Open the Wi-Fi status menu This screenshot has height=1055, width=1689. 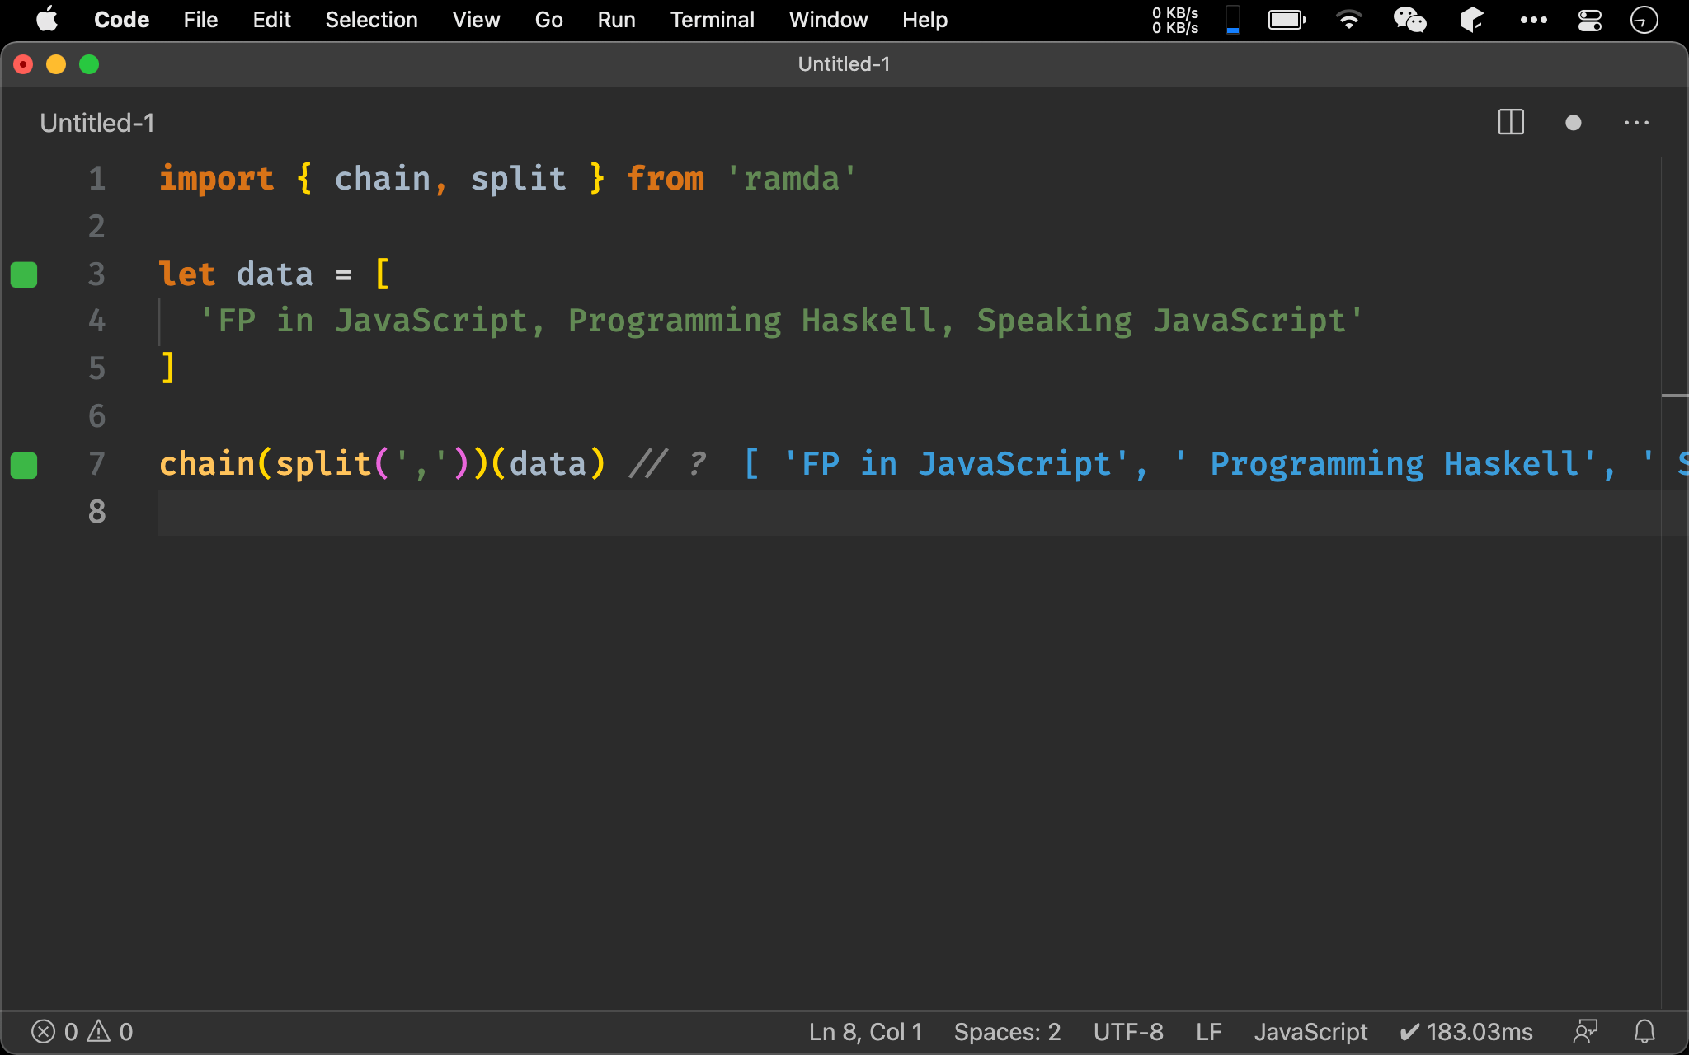[x=1349, y=19]
